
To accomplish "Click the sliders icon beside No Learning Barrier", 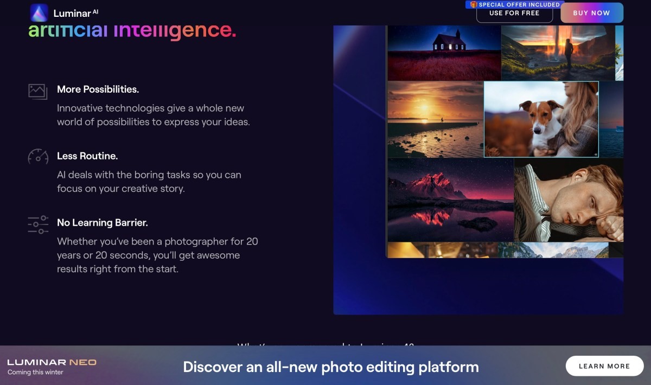I will [38, 224].
